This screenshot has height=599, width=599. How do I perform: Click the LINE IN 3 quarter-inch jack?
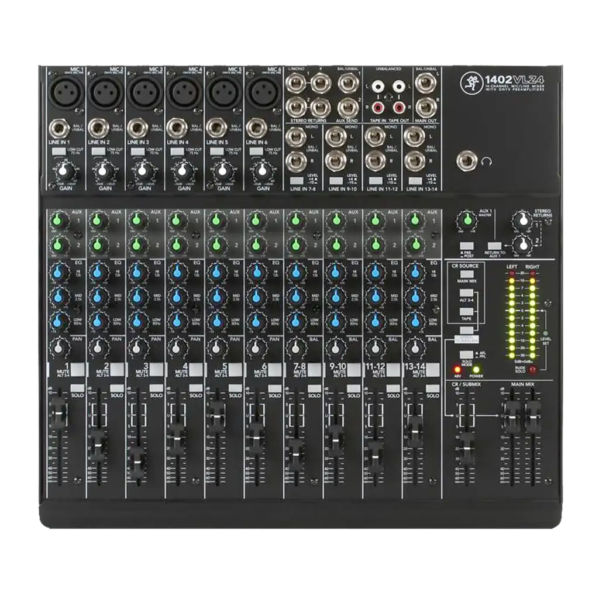point(137,129)
